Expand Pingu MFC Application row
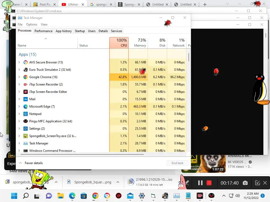Screen dimensions: 270x202 [x=19, y=121]
